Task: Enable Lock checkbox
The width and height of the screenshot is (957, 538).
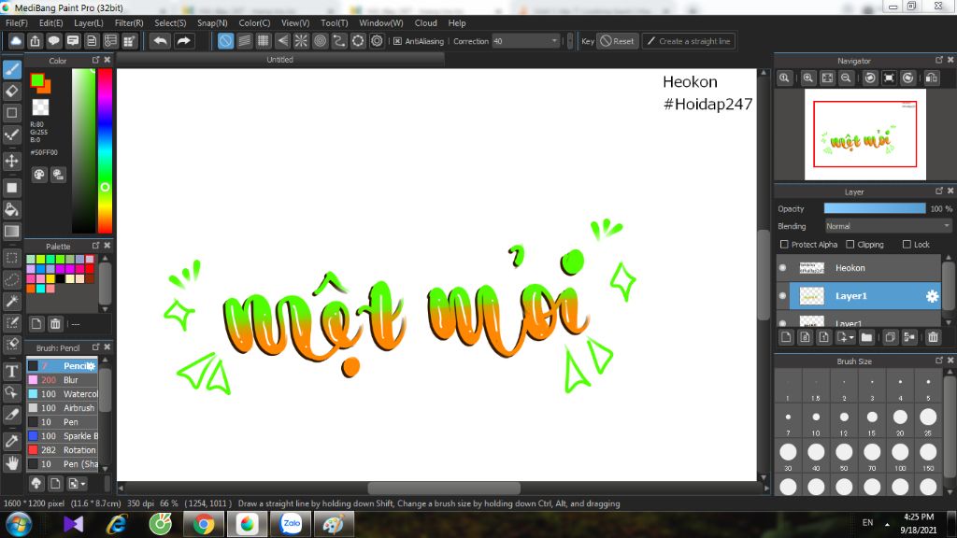Action: [x=907, y=244]
